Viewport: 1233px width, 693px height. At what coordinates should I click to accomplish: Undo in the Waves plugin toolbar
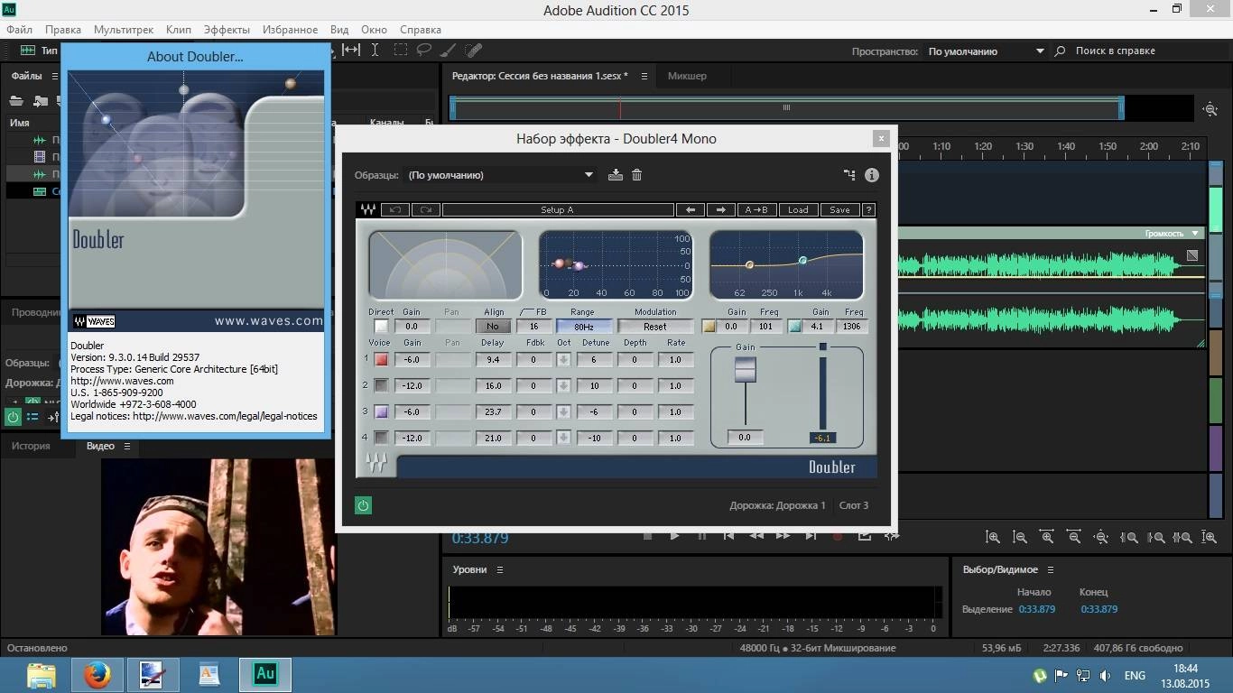[x=395, y=209]
